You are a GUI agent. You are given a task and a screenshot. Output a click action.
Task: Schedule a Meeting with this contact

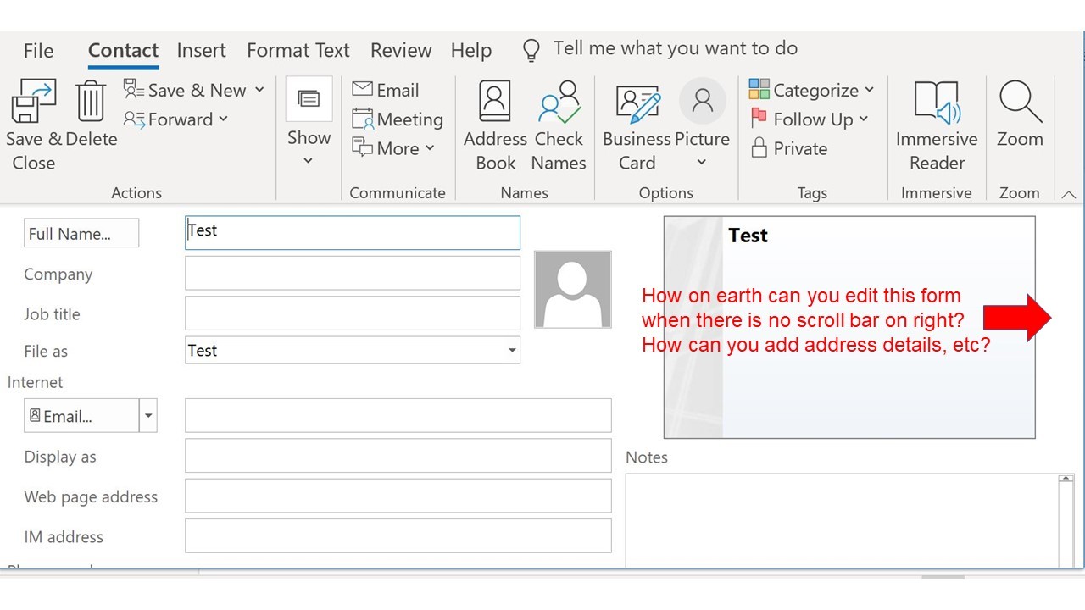pos(398,119)
